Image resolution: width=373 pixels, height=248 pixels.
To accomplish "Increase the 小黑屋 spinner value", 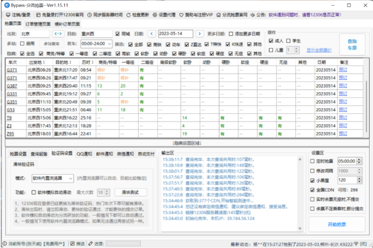I will click(x=360, y=178).
